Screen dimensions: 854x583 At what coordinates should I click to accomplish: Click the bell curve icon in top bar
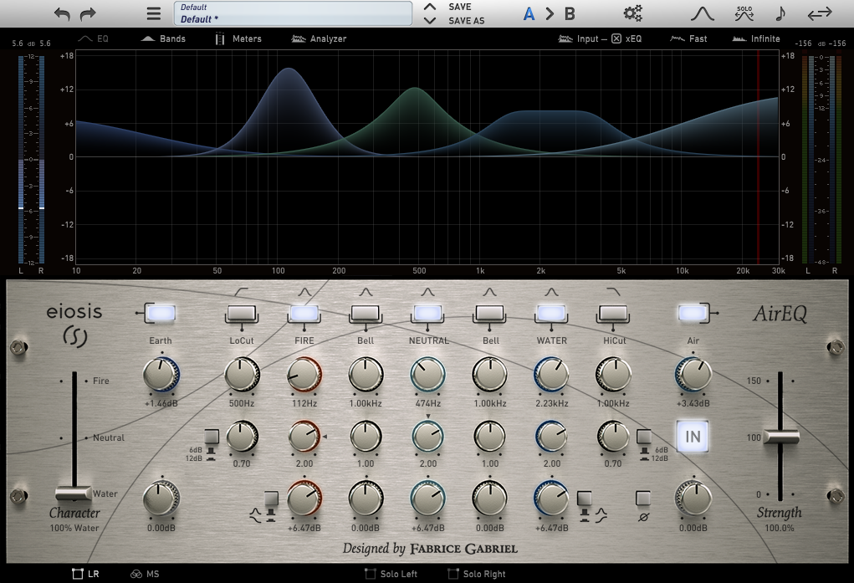pyautogui.click(x=701, y=13)
